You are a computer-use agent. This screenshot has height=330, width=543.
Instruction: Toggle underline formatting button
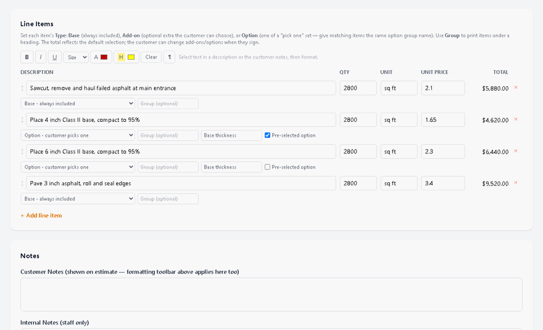point(55,57)
